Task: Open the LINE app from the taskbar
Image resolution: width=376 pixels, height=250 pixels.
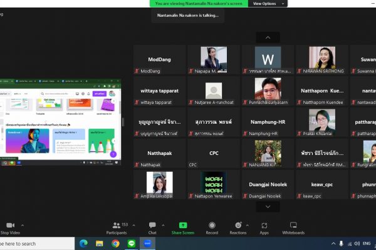Action: coord(132,244)
